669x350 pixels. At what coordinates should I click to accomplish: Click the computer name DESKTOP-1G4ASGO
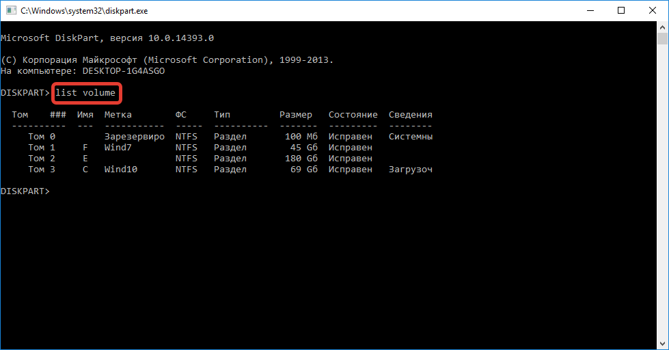coord(124,71)
